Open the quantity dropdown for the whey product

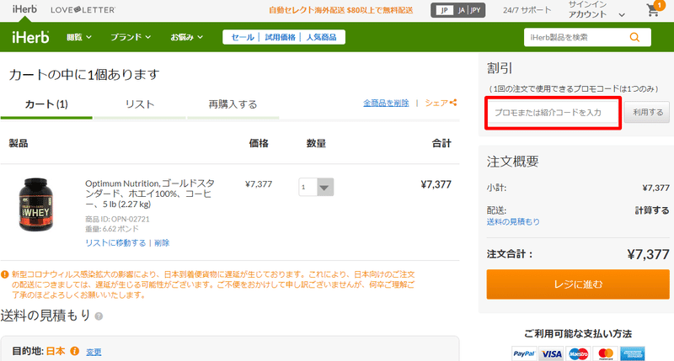coord(316,187)
